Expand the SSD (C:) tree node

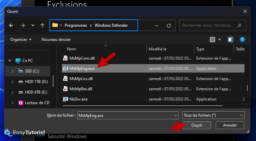(12, 71)
